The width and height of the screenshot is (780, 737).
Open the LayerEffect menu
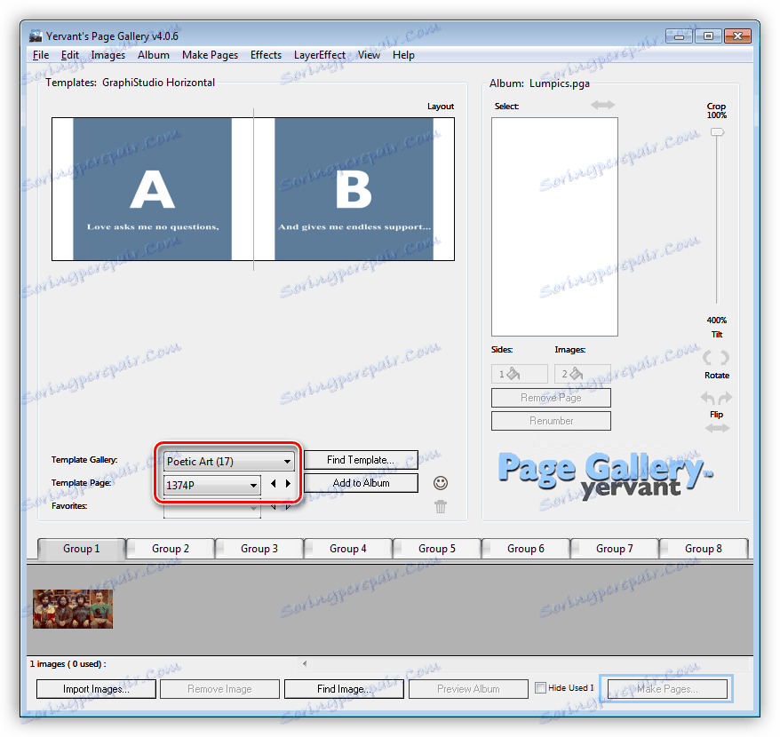pyautogui.click(x=319, y=55)
